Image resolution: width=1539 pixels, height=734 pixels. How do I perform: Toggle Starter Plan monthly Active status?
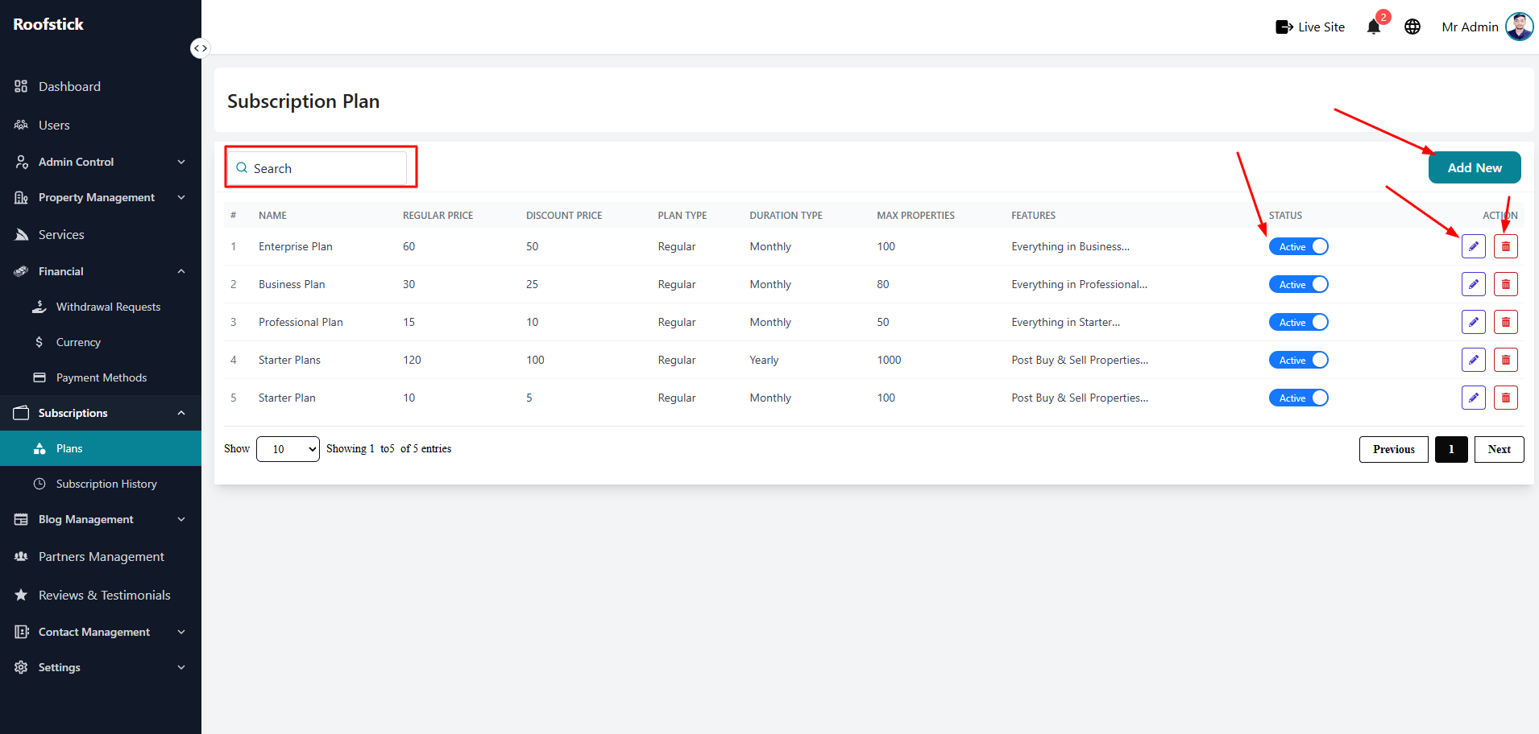[1298, 398]
